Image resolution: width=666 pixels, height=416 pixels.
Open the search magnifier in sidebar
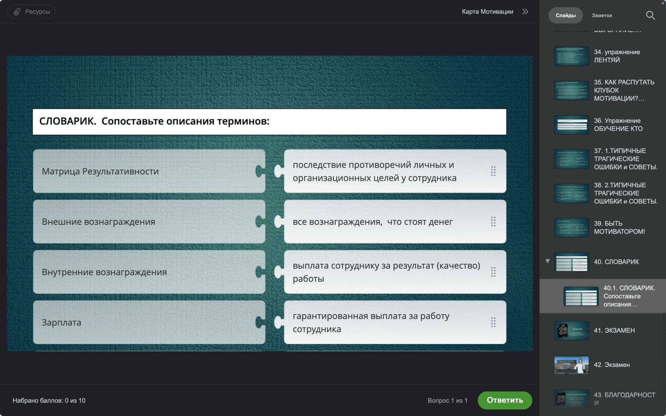(650, 16)
